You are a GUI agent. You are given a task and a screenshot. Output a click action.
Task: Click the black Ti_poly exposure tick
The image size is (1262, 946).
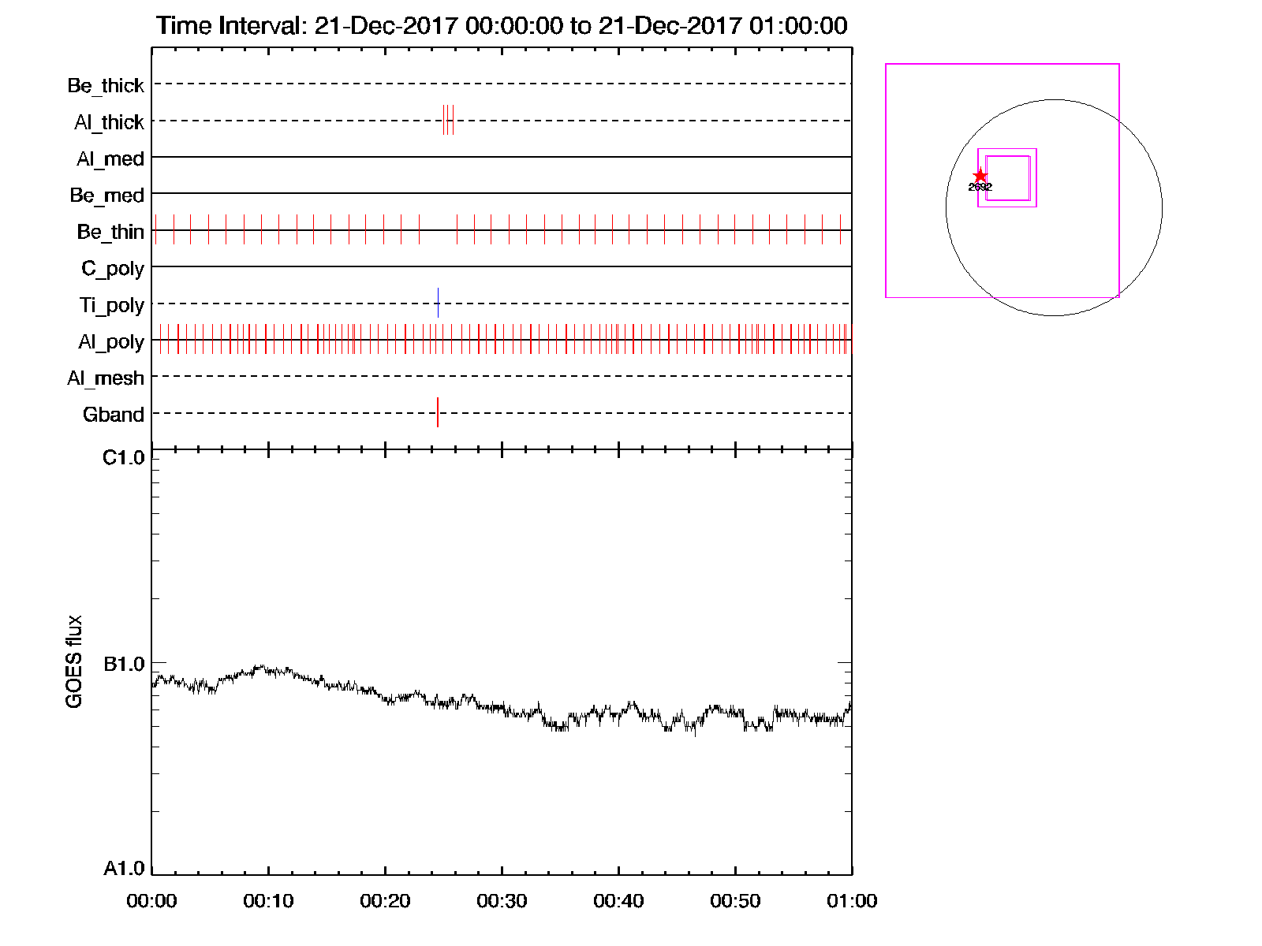(x=438, y=303)
